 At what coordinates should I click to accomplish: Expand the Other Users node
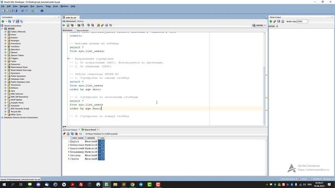click(x=5, y=114)
